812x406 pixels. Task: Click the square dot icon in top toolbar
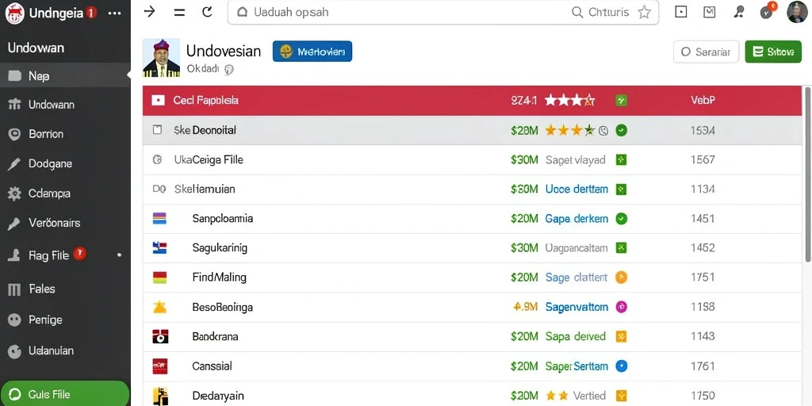tap(681, 12)
